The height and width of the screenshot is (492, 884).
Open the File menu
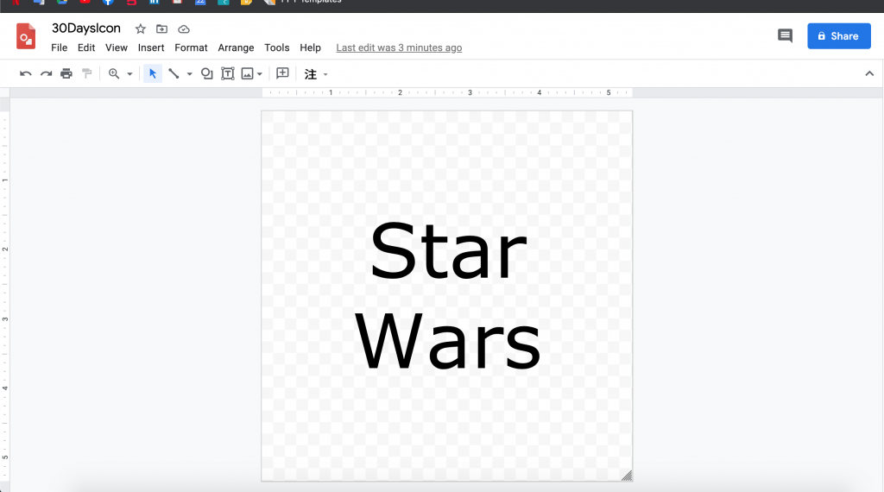pyautogui.click(x=60, y=47)
